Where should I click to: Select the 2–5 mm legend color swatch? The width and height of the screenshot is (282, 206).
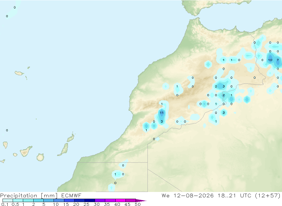coord(38,200)
